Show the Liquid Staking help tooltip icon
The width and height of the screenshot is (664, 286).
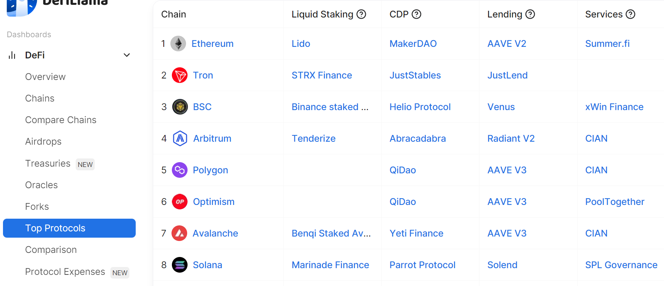tap(361, 14)
